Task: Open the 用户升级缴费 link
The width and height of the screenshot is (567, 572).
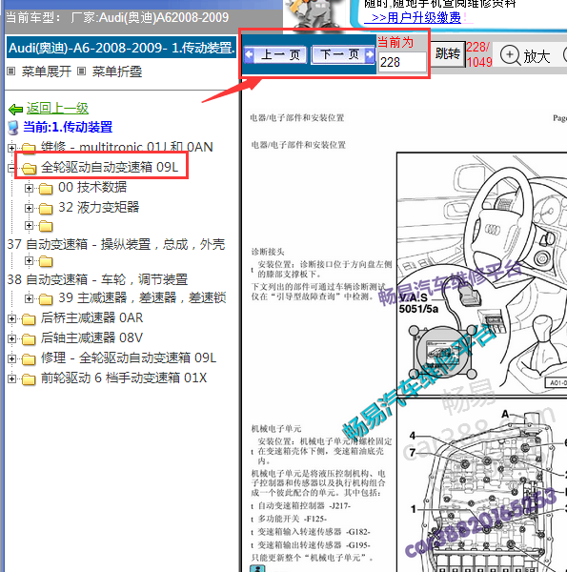Action: 416,17
